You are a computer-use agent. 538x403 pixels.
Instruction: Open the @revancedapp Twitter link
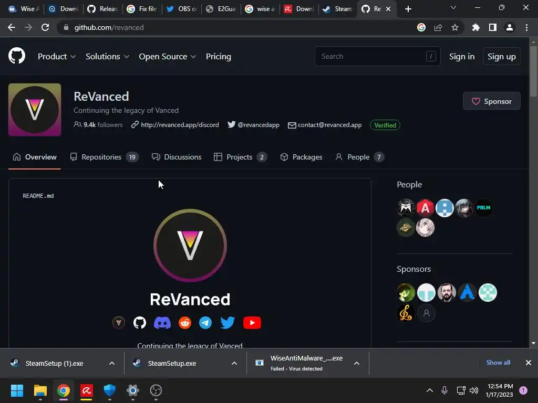pos(258,125)
